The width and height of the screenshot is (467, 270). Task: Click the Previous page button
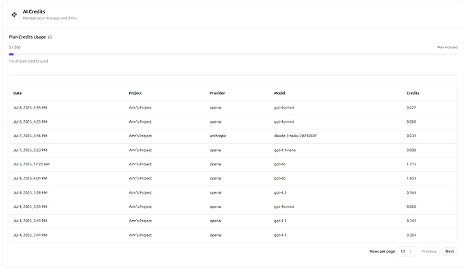428,251
